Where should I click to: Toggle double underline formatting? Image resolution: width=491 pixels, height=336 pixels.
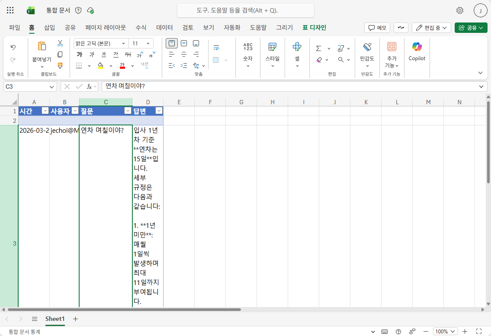tap(116, 54)
